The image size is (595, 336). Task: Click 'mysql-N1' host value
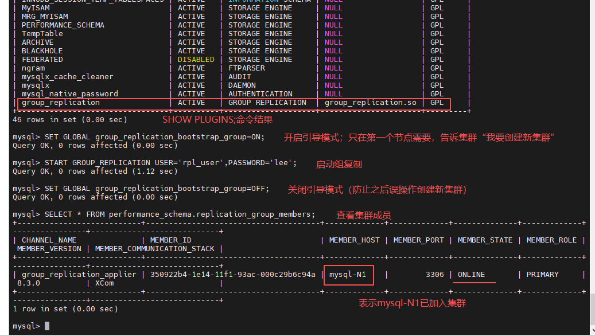click(348, 275)
